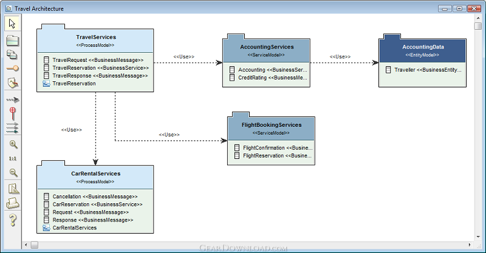This screenshot has height=253, width=486.
Task: Select the multiple arrows relationship tool
Action: [x=13, y=127]
